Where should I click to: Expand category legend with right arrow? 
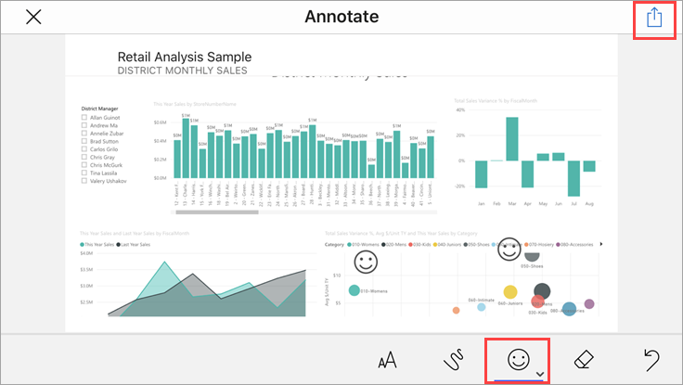pyautogui.click(x=602, y=244)
